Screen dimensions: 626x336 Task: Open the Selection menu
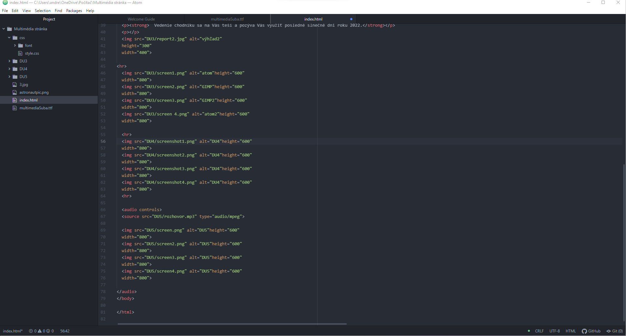pyautogui.click(x=43, y=11)
